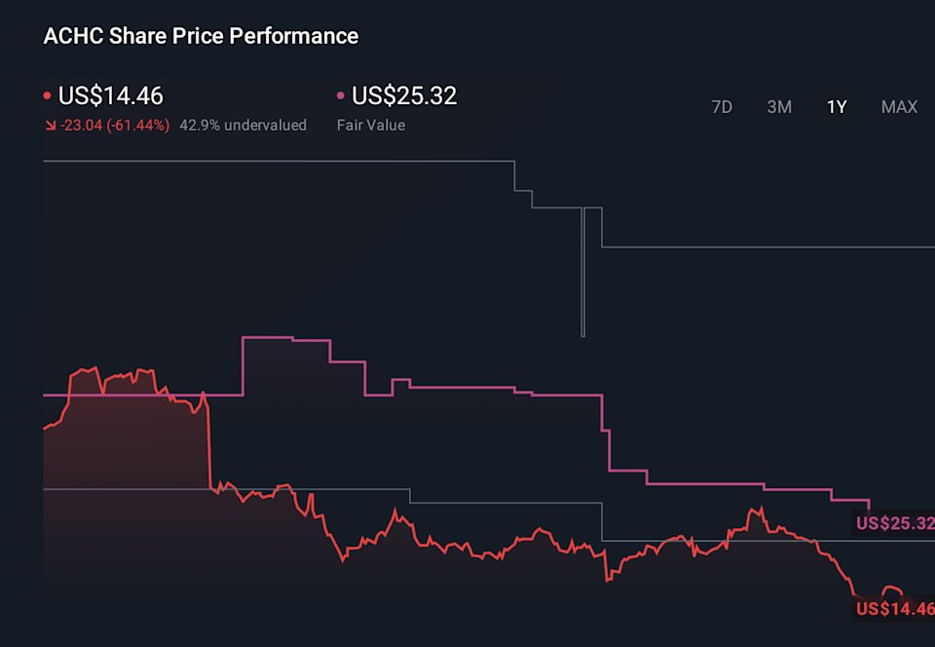935x647 pixels.
Task: Click the magenta fair value legend dot
Action: pos(341,95)
